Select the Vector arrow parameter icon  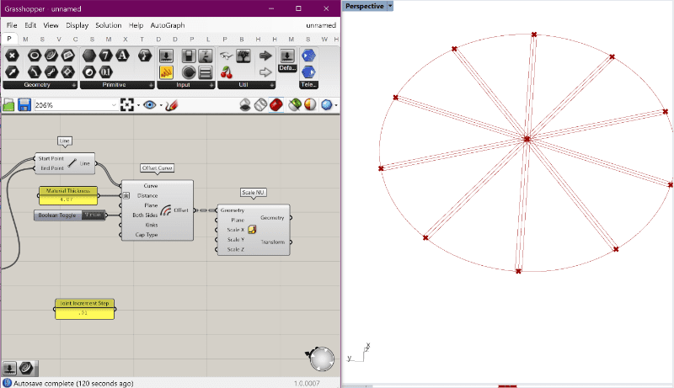[x=12, y=72]
